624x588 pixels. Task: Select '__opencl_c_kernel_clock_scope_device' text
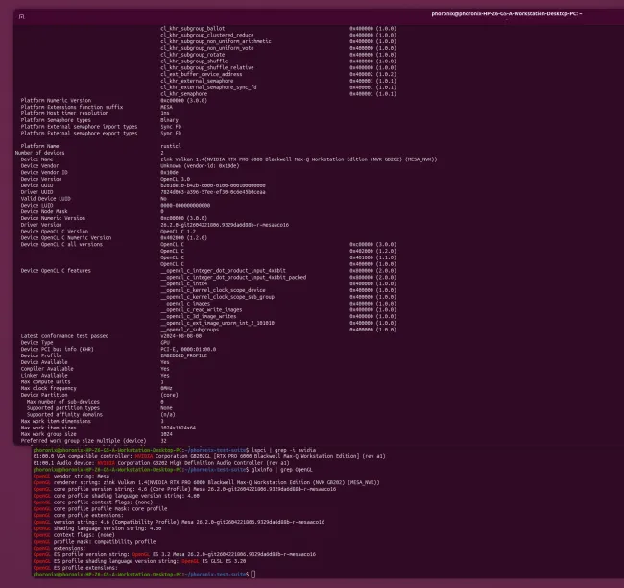click(213, 290)
